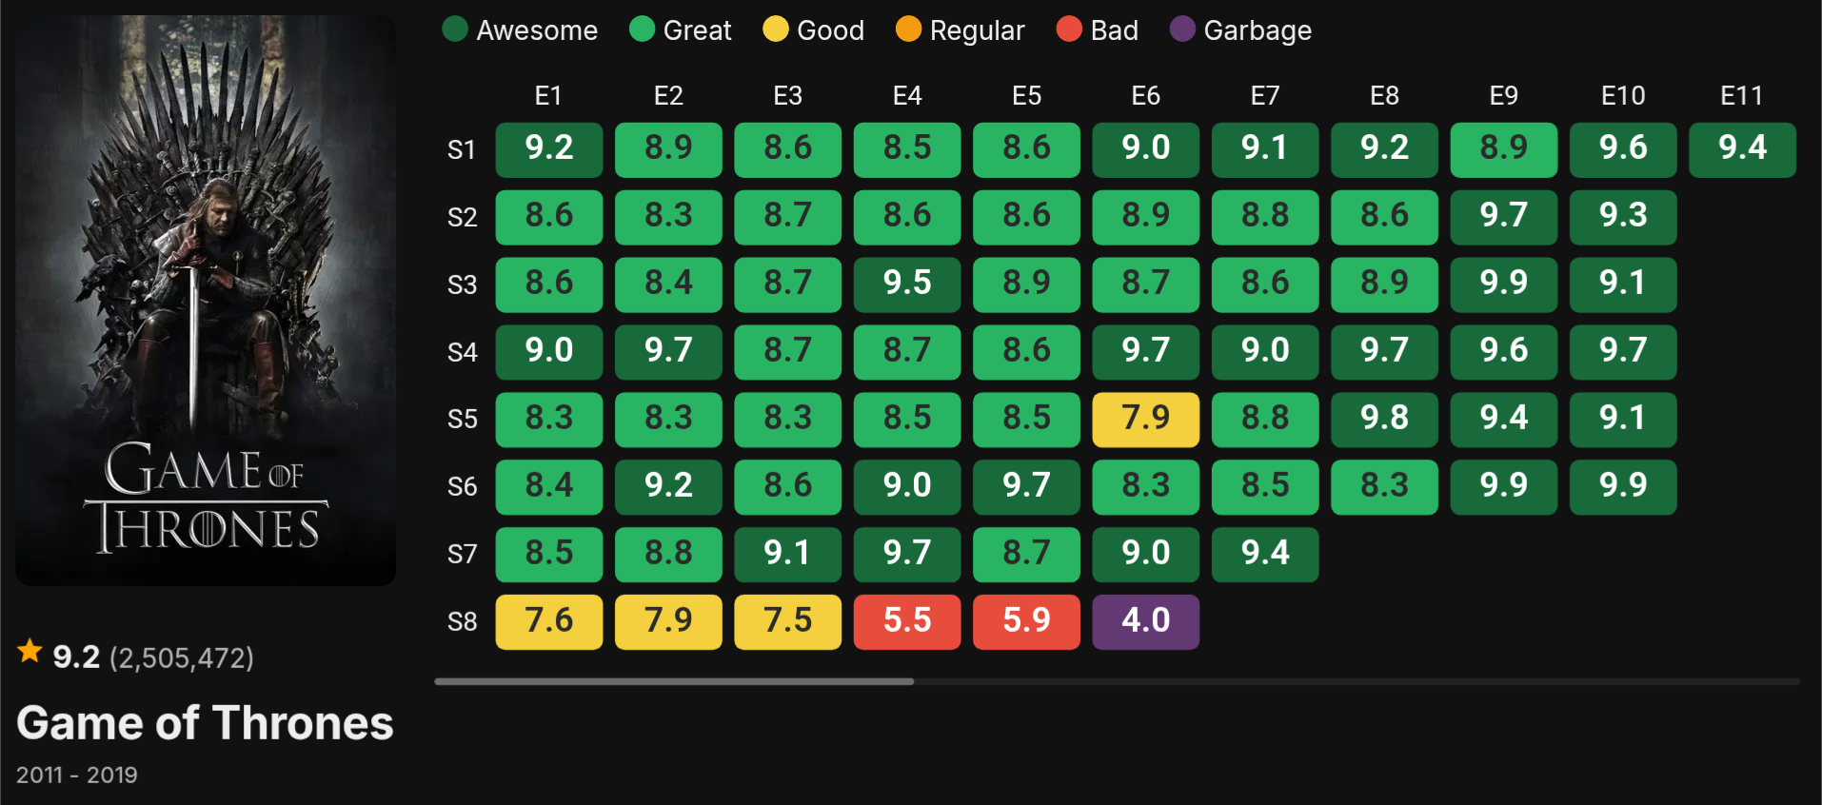Click the S8 season row label
This screenshot has width=1822, height=805.
click(462, 622)
